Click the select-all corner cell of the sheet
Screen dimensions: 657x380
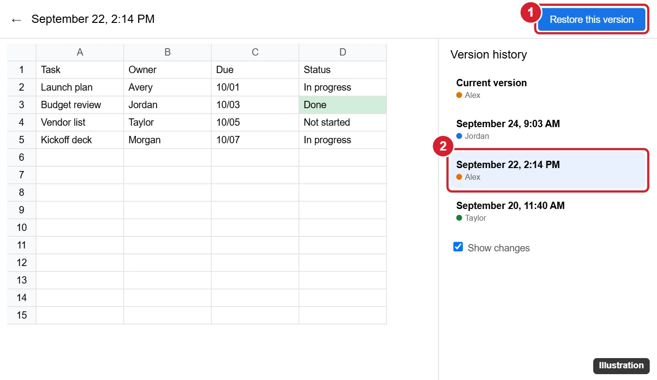21,52
